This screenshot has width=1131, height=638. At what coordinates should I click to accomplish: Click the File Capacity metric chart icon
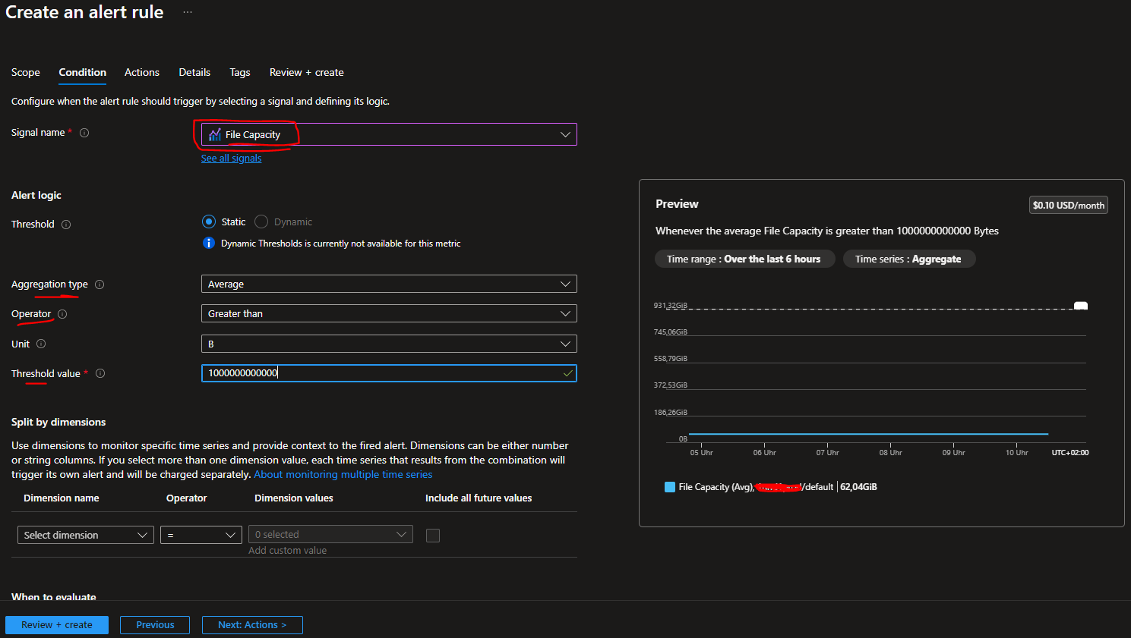215,134
